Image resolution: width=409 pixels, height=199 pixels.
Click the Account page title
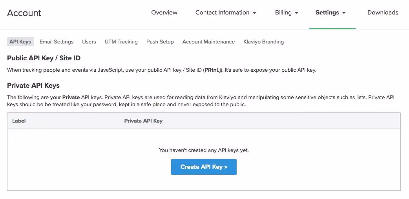click(x=24, y=13)
